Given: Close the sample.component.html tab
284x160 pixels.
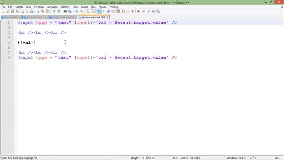Looking at the screenshot, I should point(107,17).
